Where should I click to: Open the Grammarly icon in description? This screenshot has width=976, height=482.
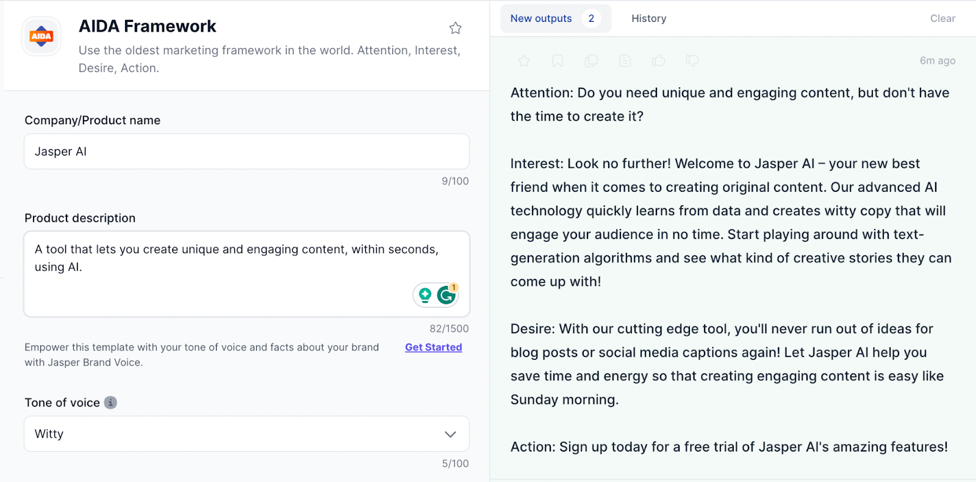pos(447,296)
